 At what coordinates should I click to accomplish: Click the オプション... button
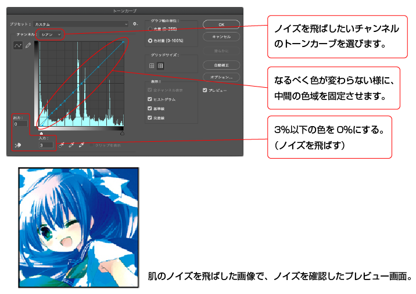221,77
